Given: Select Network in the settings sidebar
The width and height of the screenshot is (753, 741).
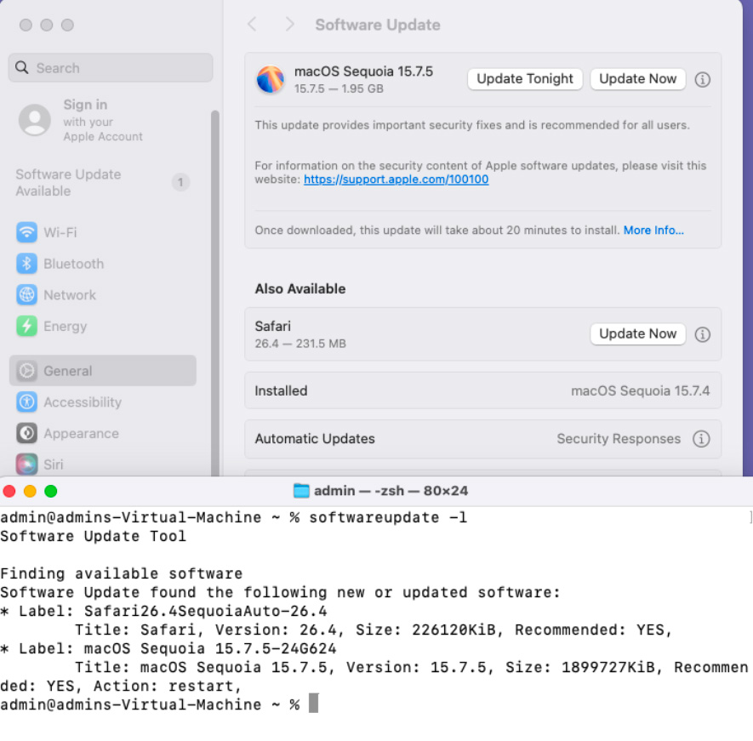Looking at the screenshot, I should [x=103, y=295].
